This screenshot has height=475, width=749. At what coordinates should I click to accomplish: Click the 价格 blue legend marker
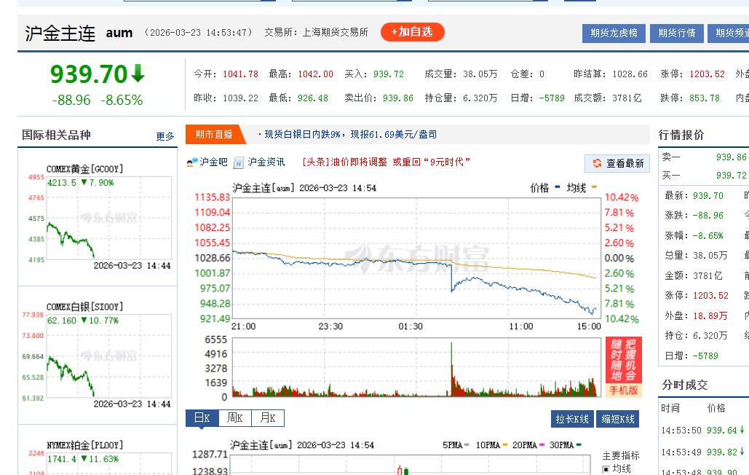pyautogui.click(x=558, y=188)
